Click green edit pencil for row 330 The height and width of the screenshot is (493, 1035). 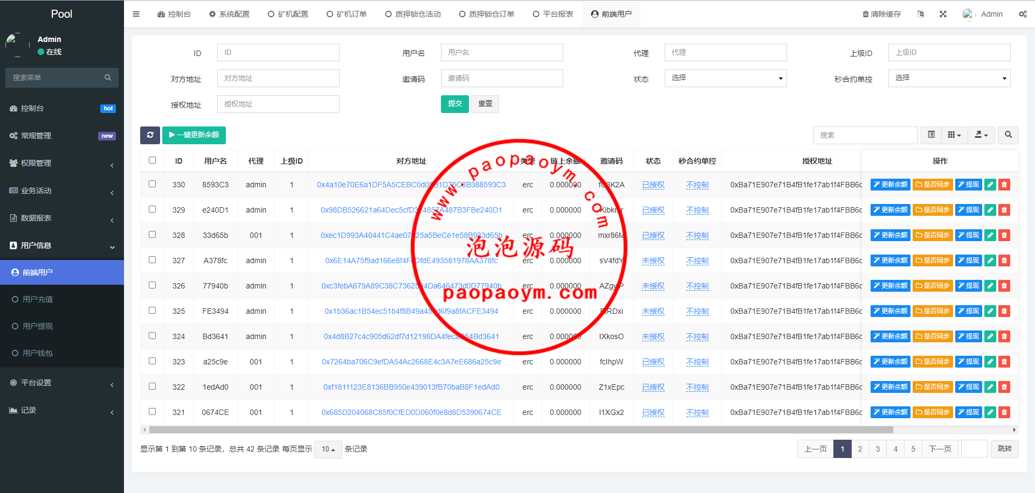pos(990,185)
